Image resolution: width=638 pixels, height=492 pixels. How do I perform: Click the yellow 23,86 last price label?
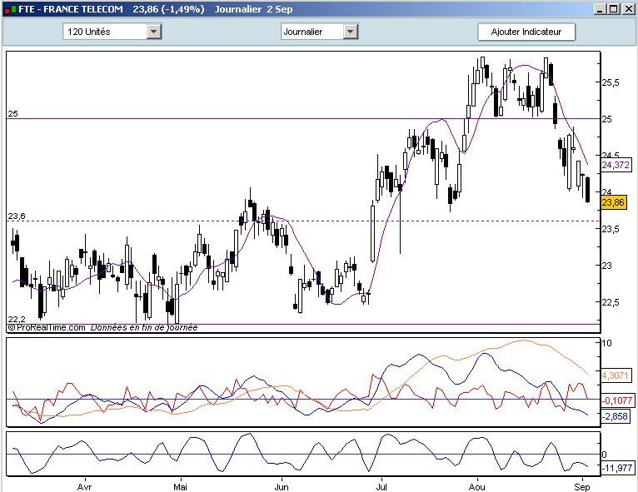613,202
